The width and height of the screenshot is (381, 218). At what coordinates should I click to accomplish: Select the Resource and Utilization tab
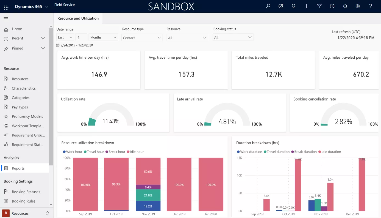click(x=78, y=18)
